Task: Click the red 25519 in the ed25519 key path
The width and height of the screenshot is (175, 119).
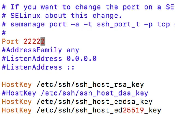Action: click(x=133, y=110)
